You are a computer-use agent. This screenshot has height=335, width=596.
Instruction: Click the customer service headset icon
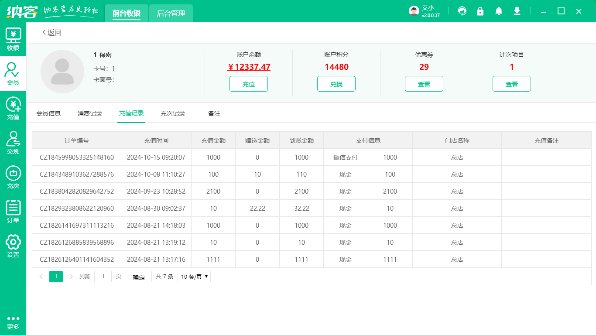point(462,11)
